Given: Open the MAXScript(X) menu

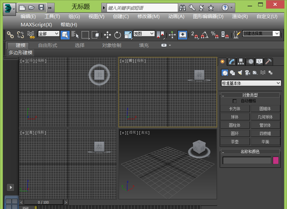Looking at the screenshot, I should coord(36,25).
